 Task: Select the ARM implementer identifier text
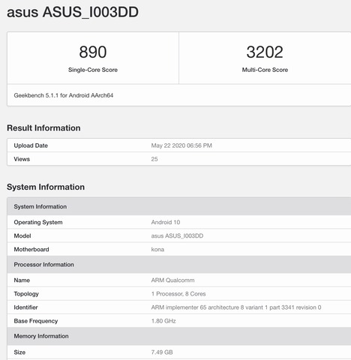point(236,307)
